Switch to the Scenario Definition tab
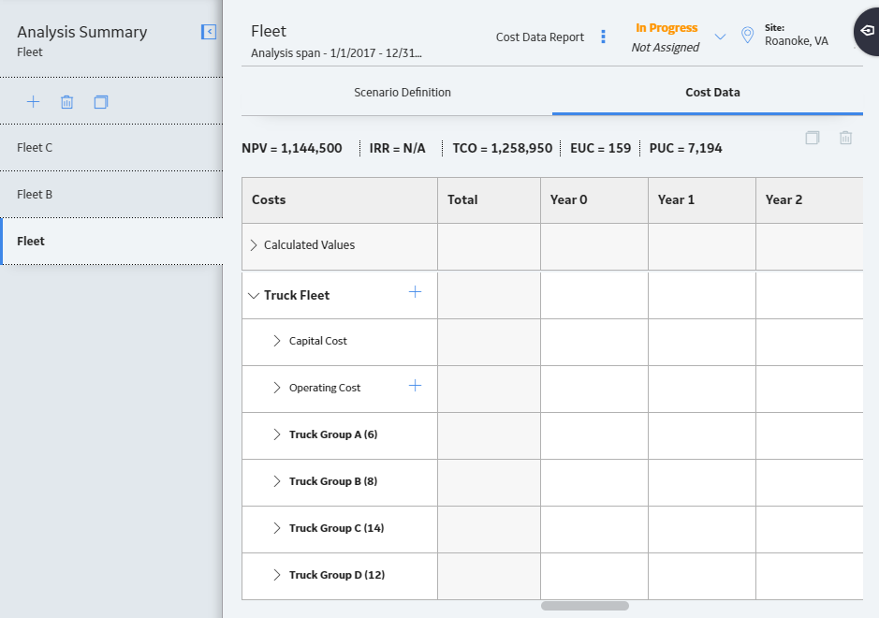 click(402, 93)
